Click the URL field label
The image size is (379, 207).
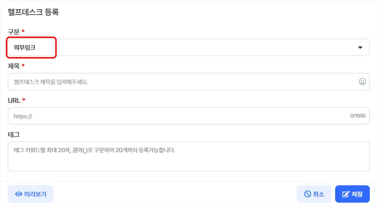(14, 101)
